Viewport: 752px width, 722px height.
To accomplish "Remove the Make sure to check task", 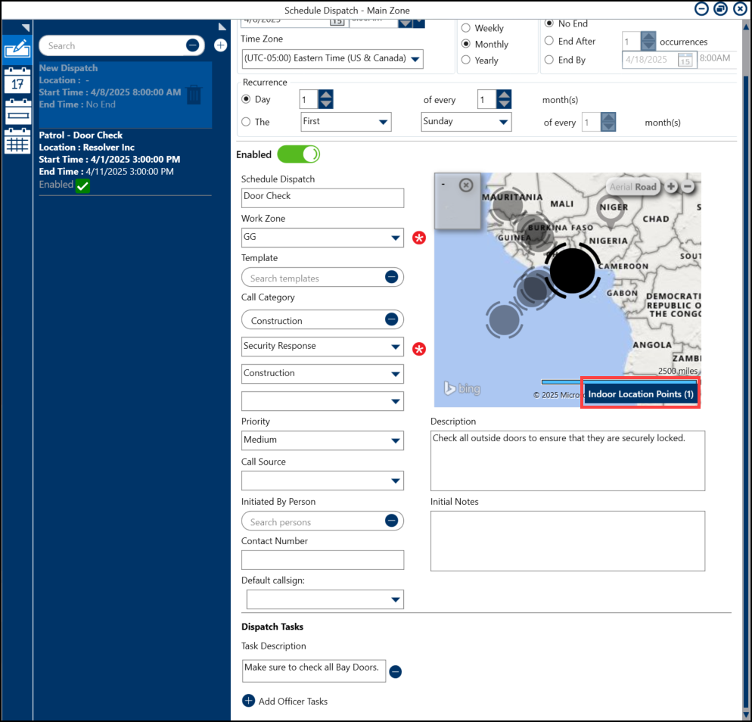I will coord(395,672).
